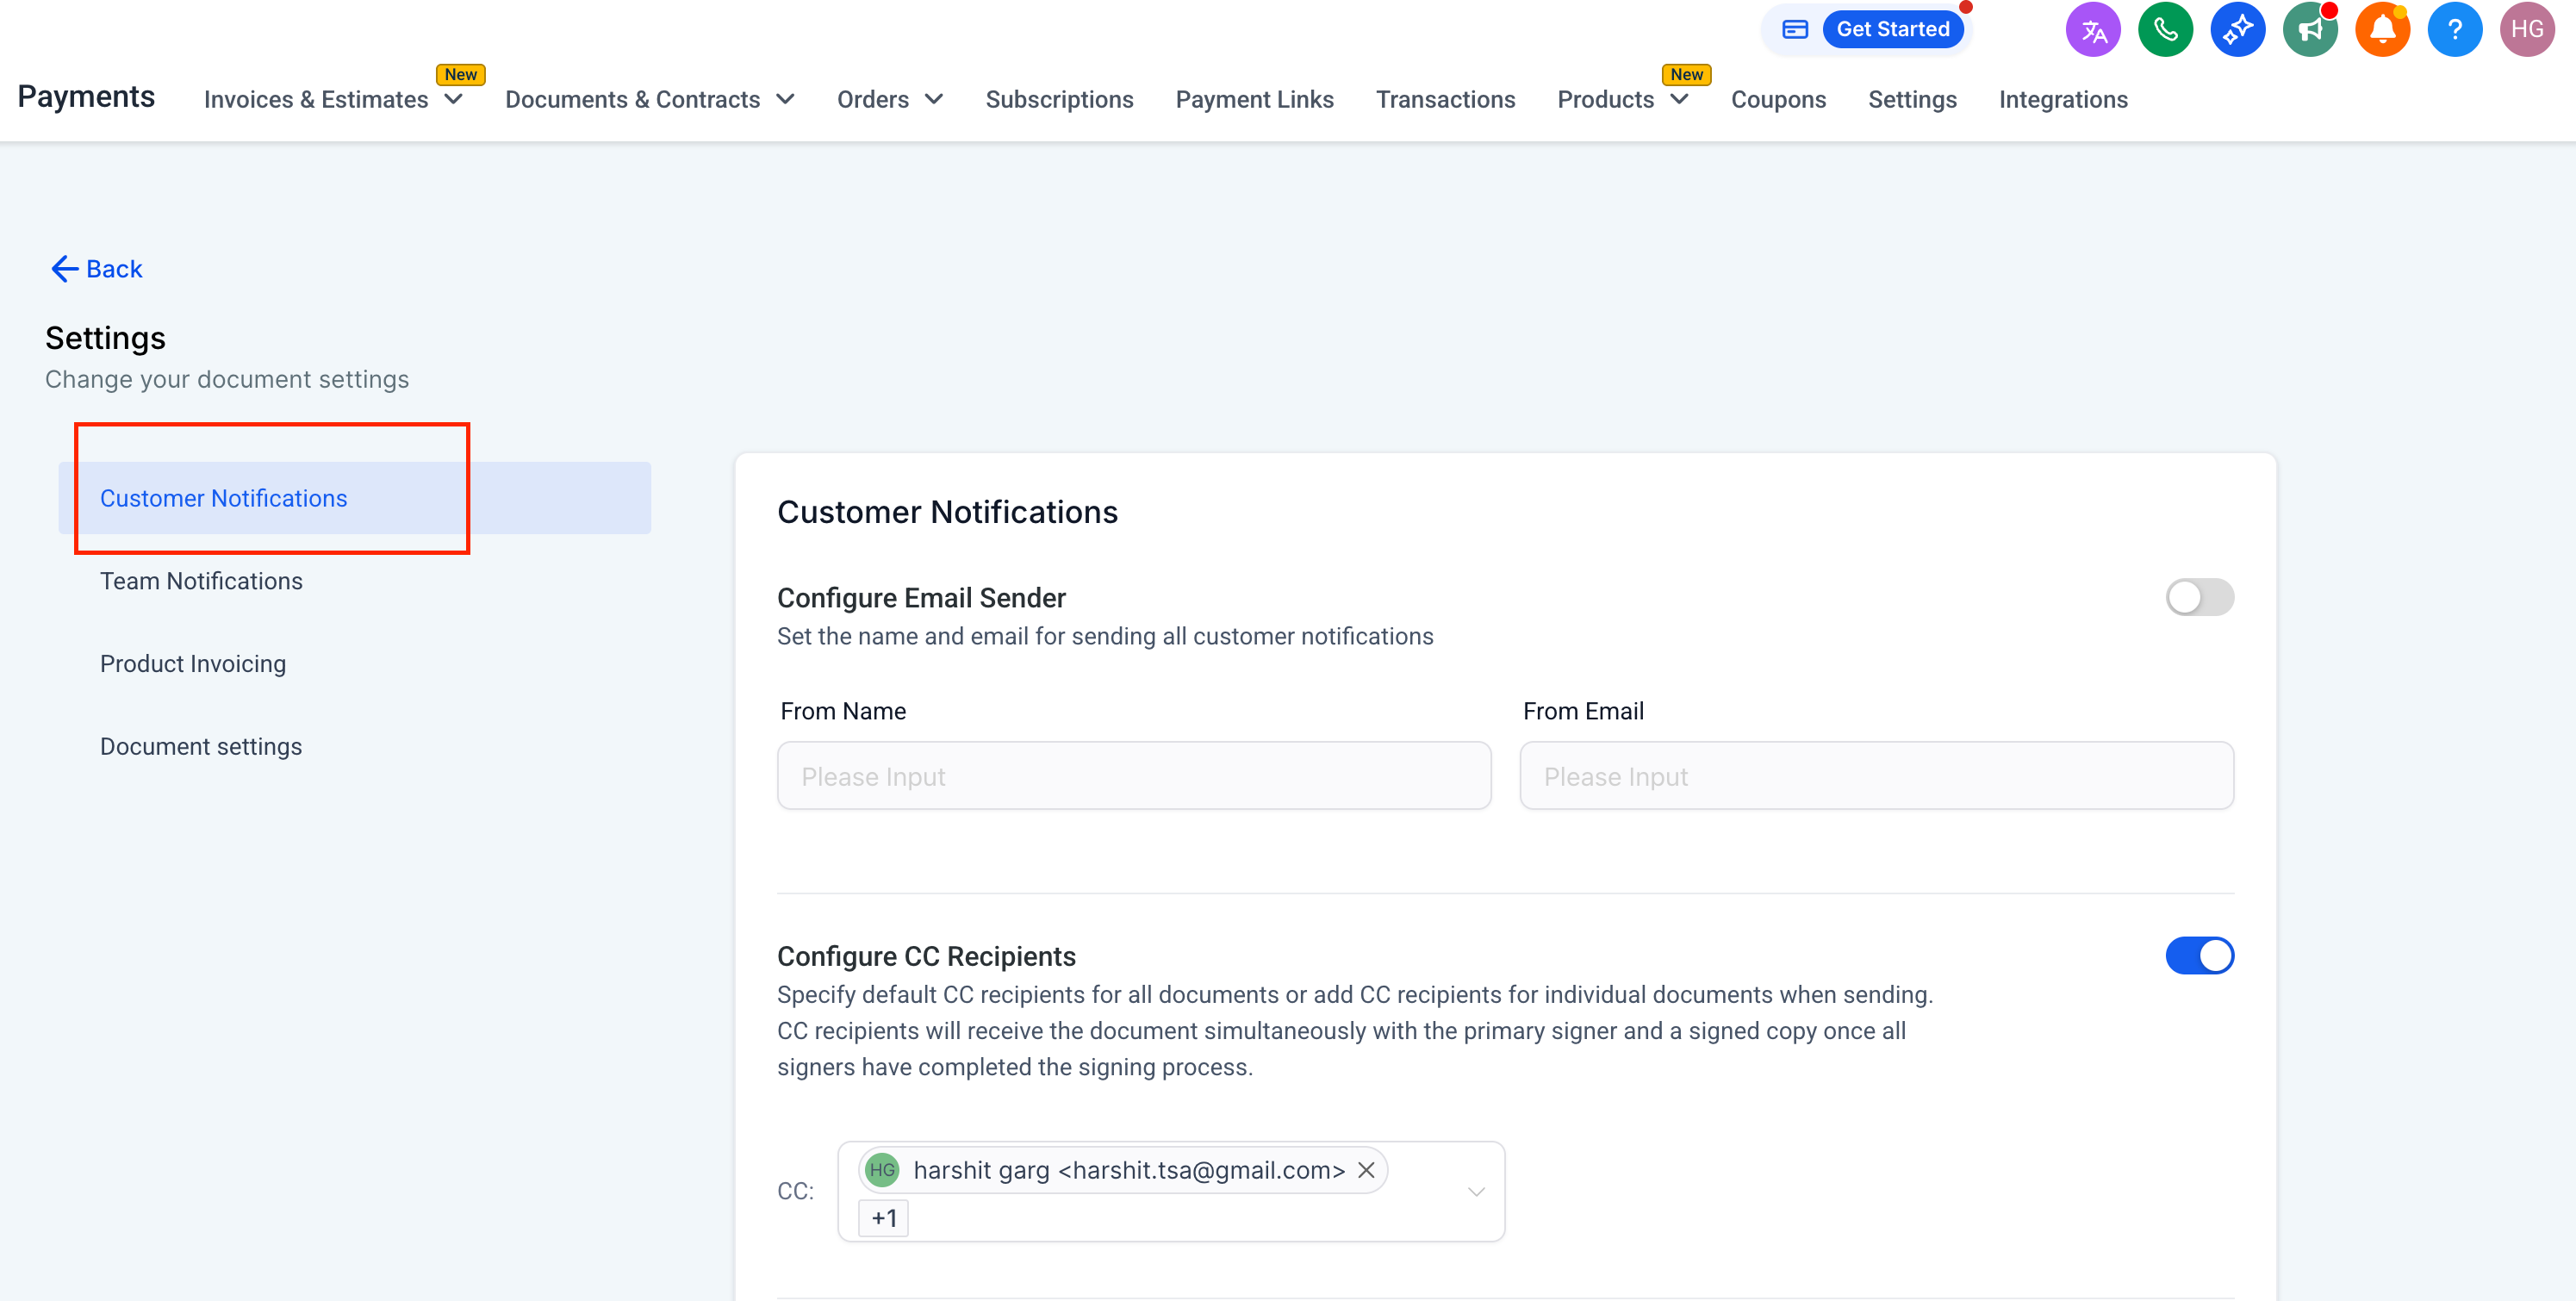
Task: Click the blue sparkle AI assistant icon
Action: click(2237, 30)
